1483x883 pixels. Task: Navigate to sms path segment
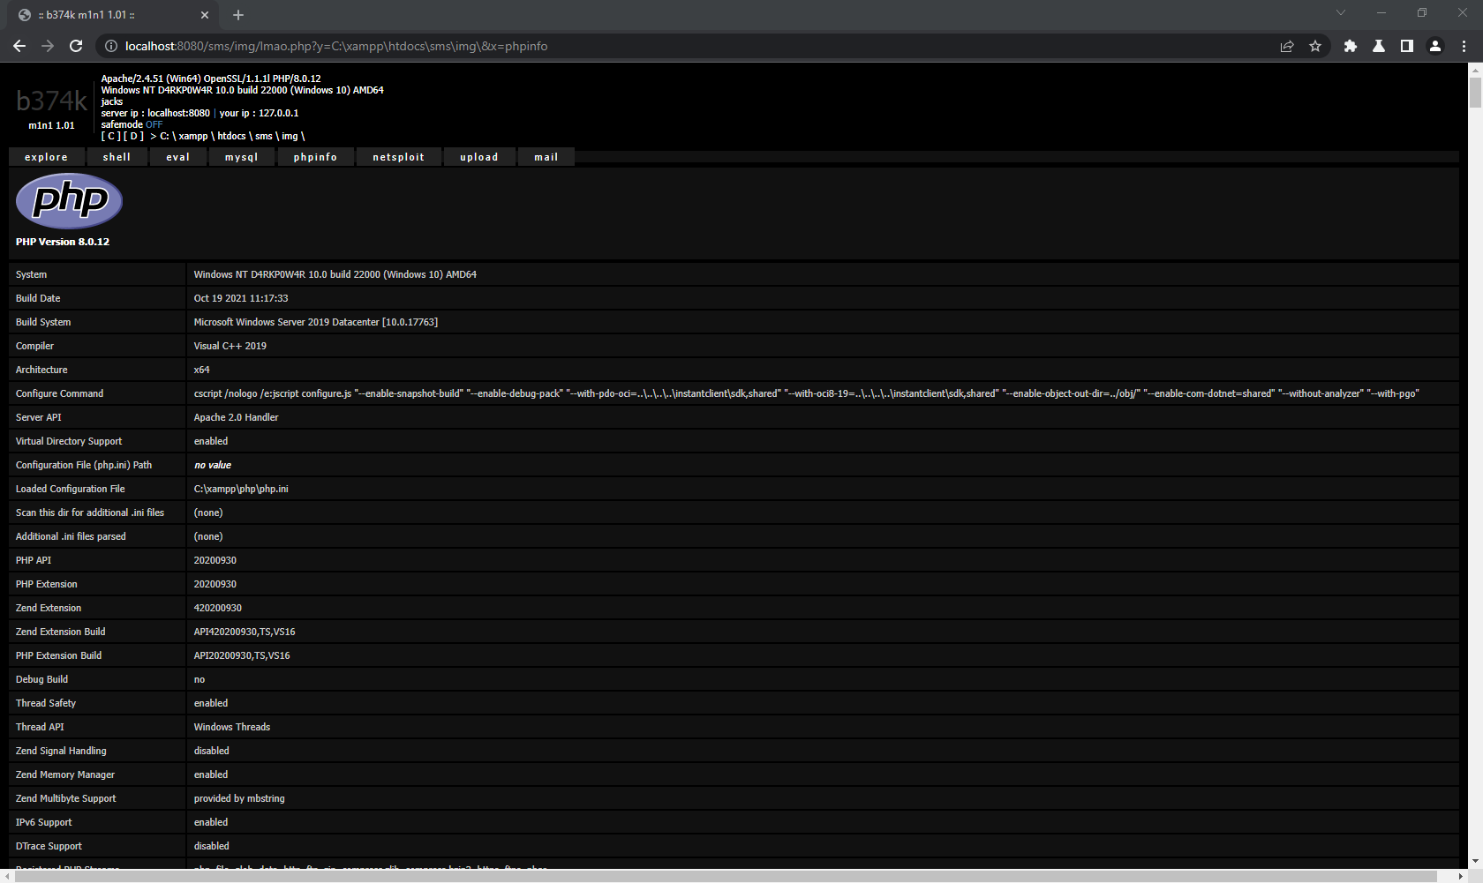[x=264, y=136]
